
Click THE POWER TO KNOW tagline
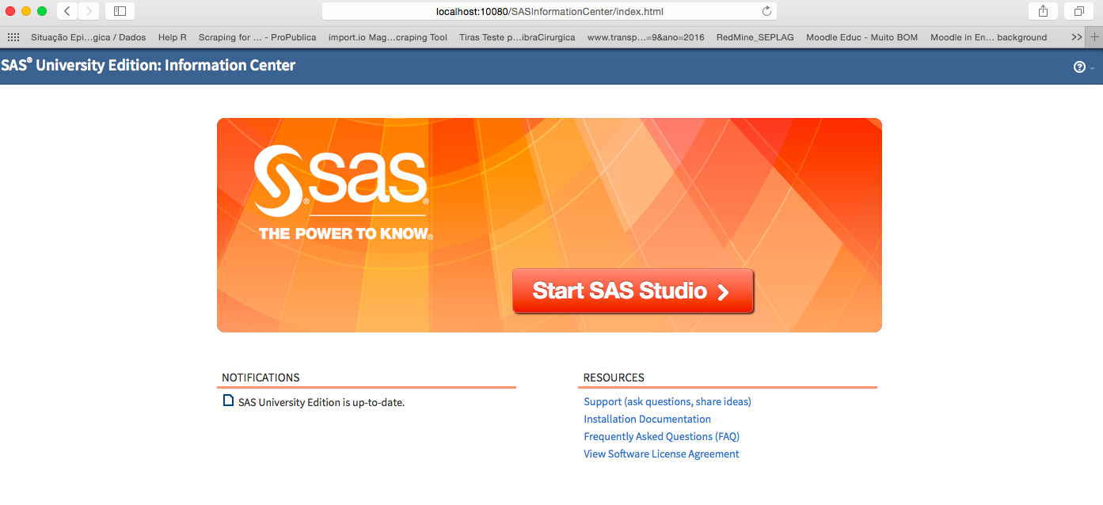point(345,234)
